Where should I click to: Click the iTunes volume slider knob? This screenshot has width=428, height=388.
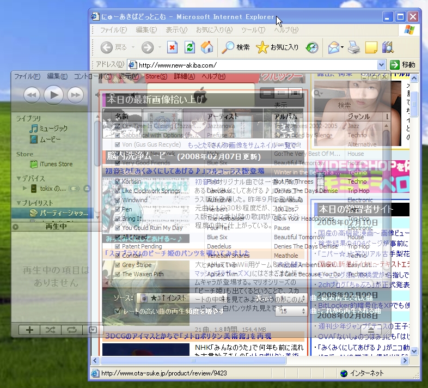coord(112,94)
